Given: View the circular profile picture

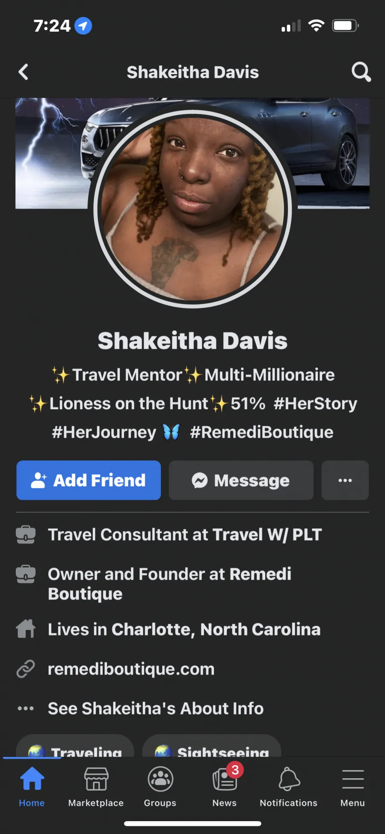Looking at the screenshot, I should [193, 209].
